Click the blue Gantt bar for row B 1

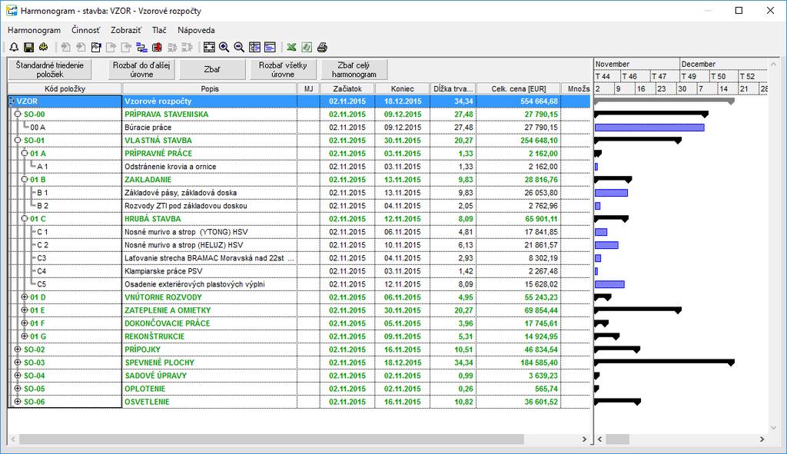tap(611, 193)
